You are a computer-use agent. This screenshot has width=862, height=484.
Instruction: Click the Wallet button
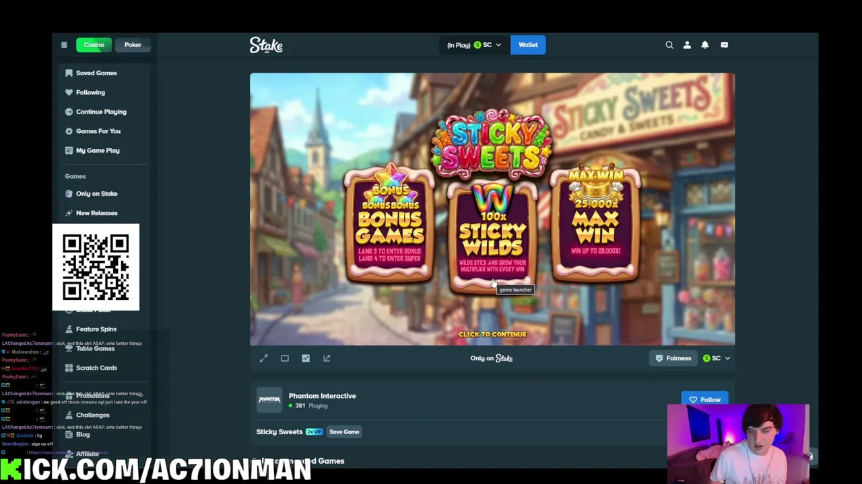point(528,45)
